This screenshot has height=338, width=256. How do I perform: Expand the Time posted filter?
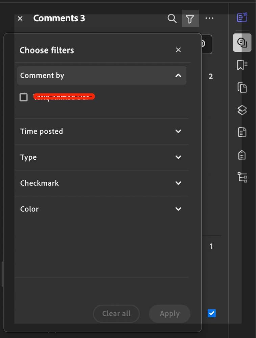click(x=179, y=131)
